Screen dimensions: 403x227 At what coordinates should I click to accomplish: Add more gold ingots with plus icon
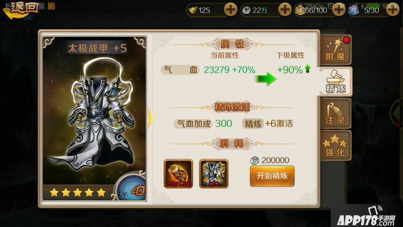230,10
